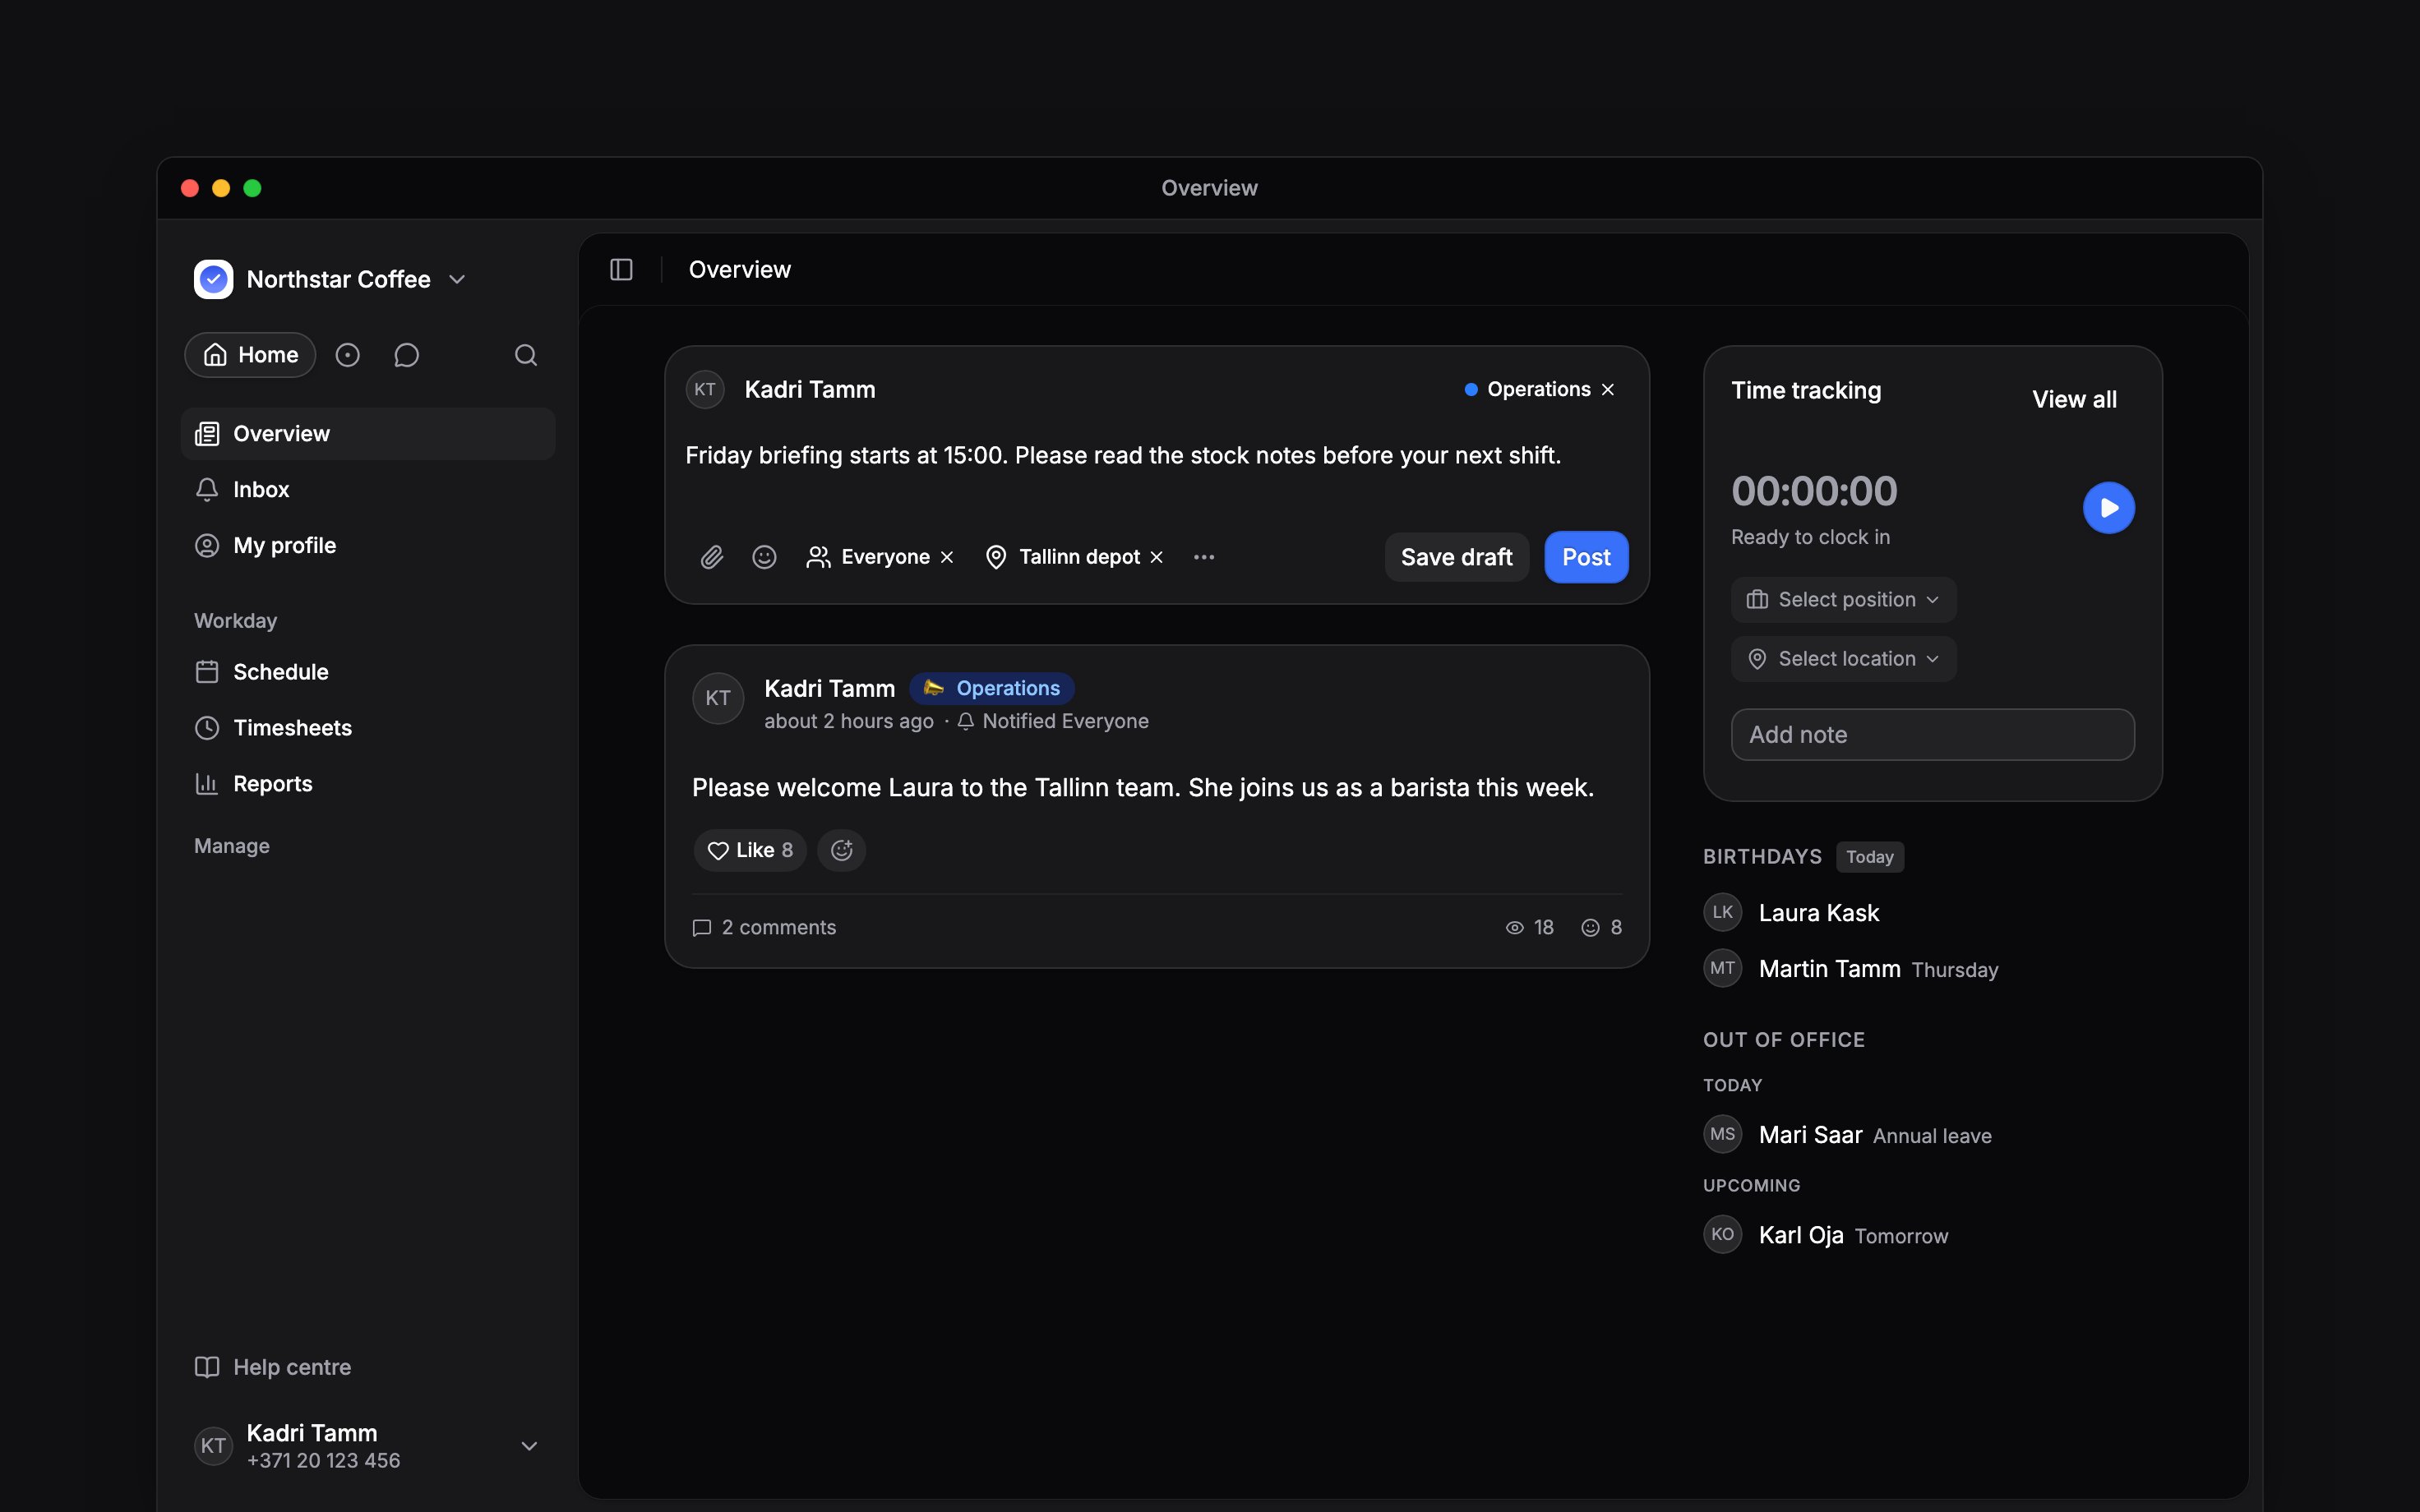
Task: Open the 2 comments thread
Action: pyautogui.click(x=764, y=928)
